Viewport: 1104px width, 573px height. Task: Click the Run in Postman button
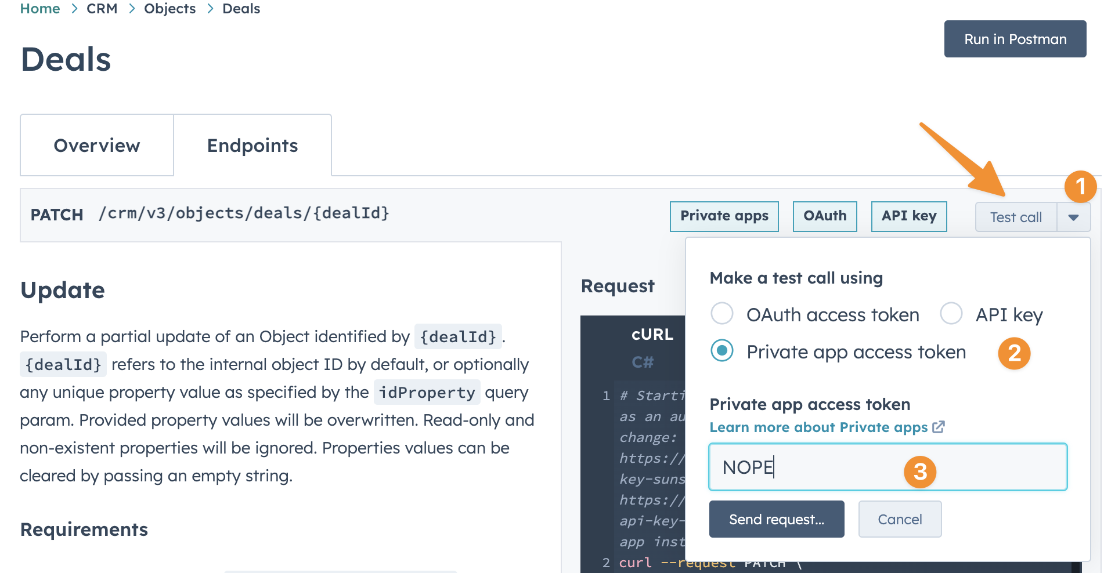1015,39
